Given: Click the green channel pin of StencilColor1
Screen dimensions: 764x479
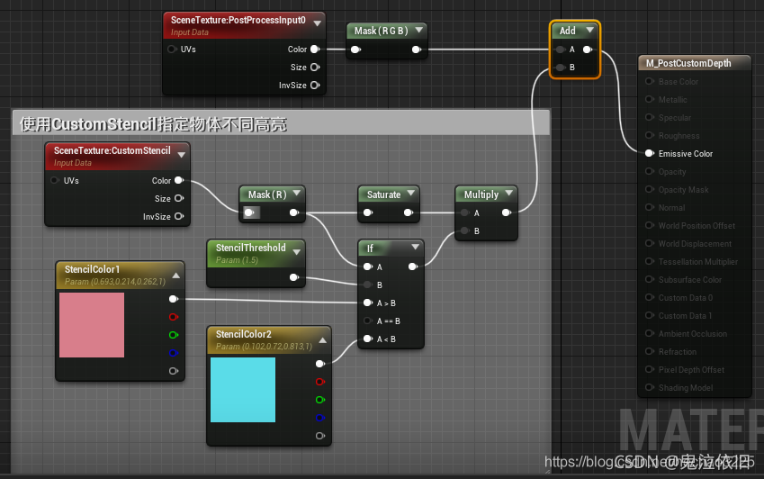Looking at the screenshot, I should pos(174,335).
